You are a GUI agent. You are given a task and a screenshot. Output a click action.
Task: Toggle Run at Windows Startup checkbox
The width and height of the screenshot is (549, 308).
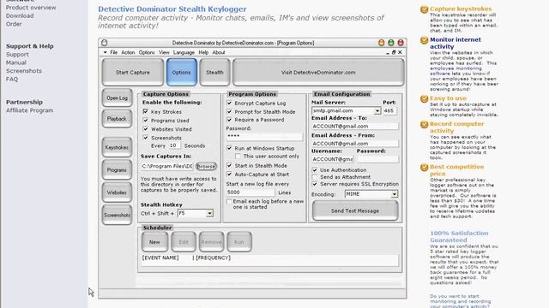(x=229, y=148)
